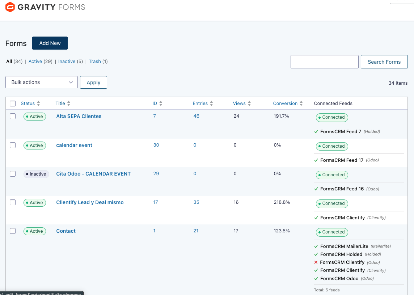Viewport: 414px width, 295px height.
Task: Click the Gravity Forms logo icon
Action: (10, 7)
